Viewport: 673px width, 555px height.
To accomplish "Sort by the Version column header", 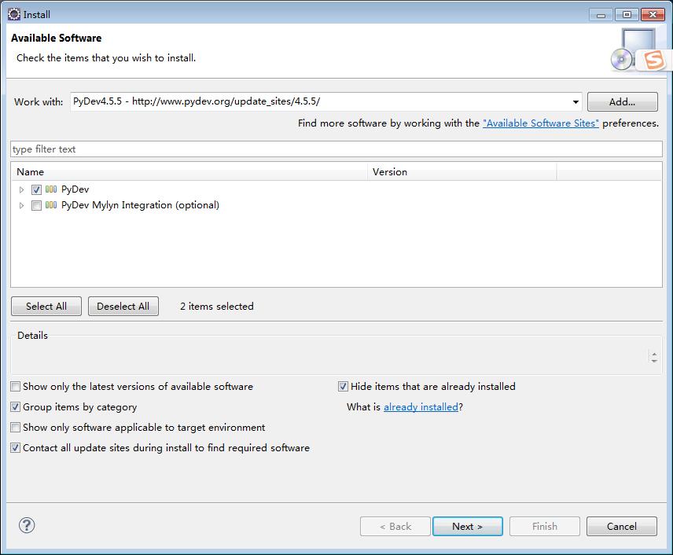I will 462,172.
